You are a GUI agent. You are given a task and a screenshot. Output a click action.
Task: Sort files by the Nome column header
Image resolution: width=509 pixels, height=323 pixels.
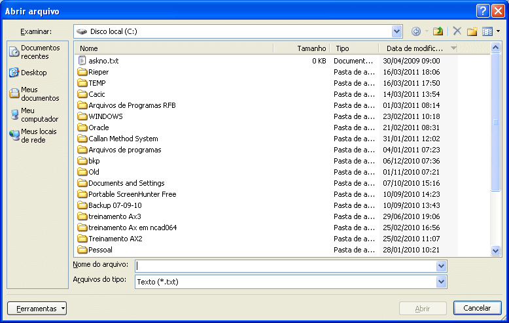pyautogui.click(x=173, y=48)
